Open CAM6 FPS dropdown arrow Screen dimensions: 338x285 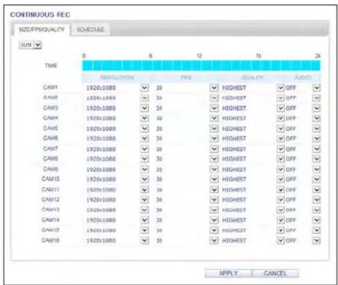[214, 138]
